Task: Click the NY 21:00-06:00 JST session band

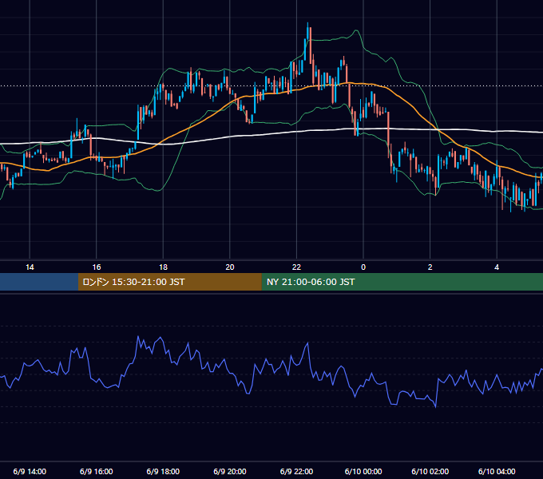Action: click(402, 282)
